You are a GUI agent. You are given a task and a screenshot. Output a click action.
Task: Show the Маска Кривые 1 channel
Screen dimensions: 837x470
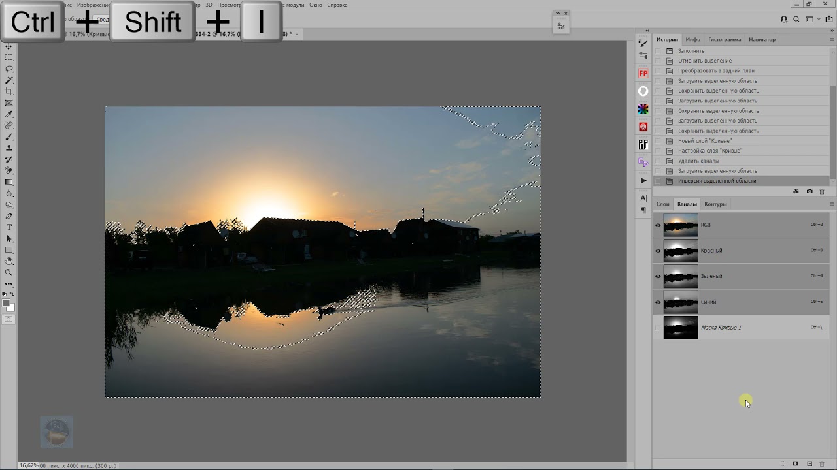[658, 328]
